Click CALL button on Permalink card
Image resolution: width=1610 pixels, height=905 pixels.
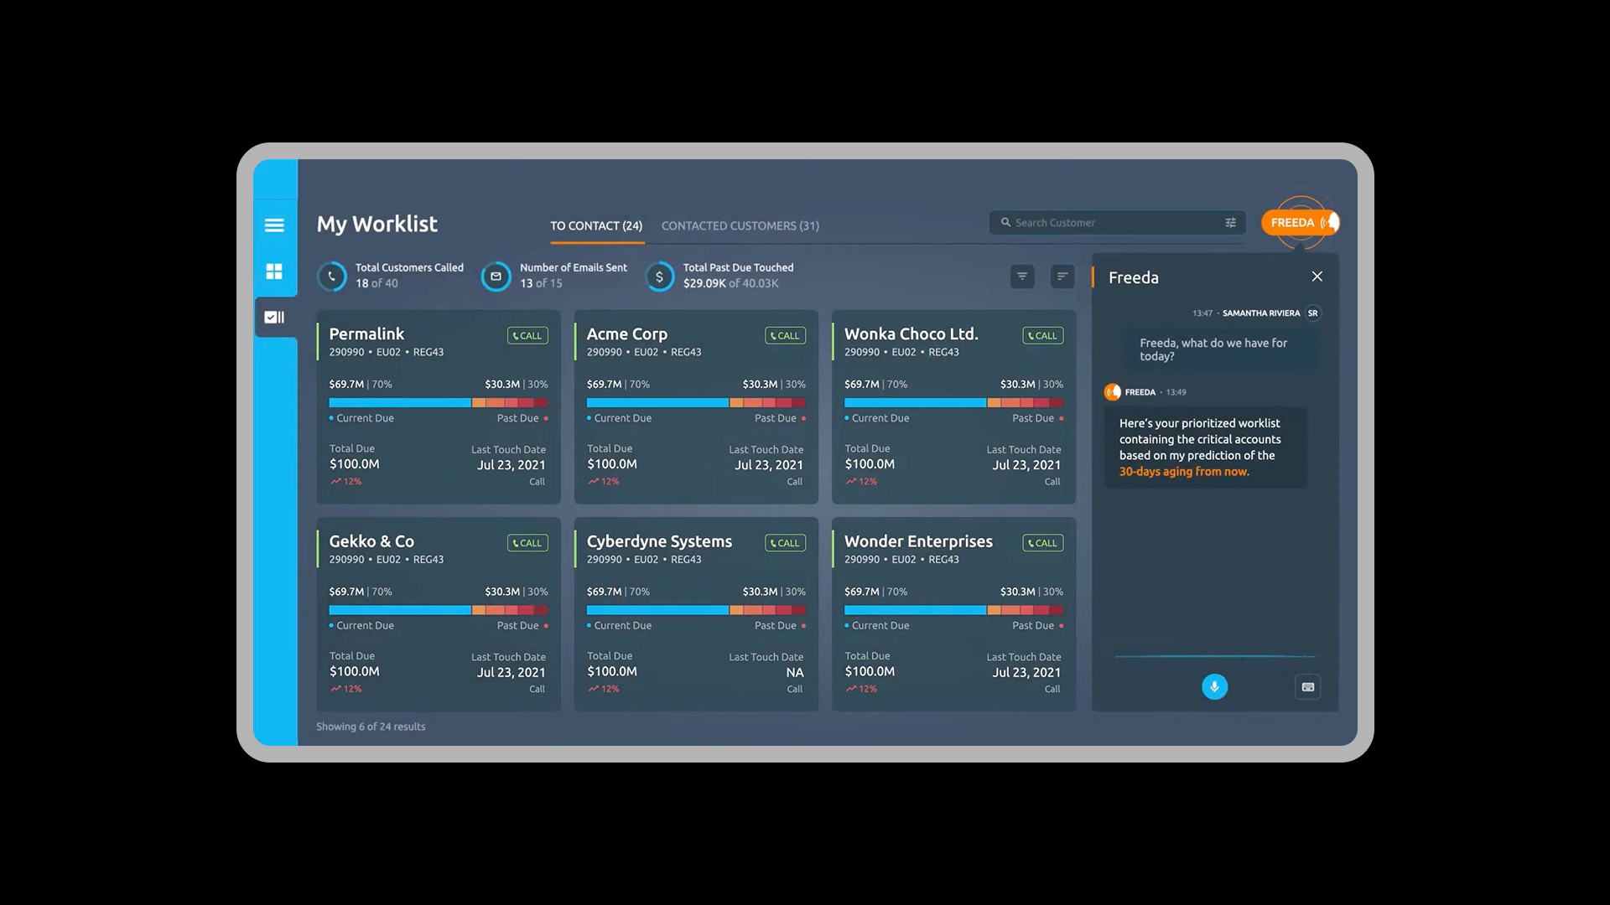click(527, 336)
